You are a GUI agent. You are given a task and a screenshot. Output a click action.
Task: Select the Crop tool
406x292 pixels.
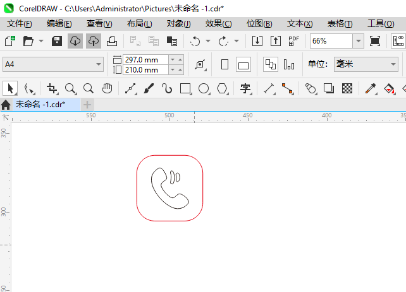pos(52,88)
